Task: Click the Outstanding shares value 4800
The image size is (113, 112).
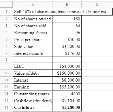Action: pyautogui.click(x=67, y=94)
